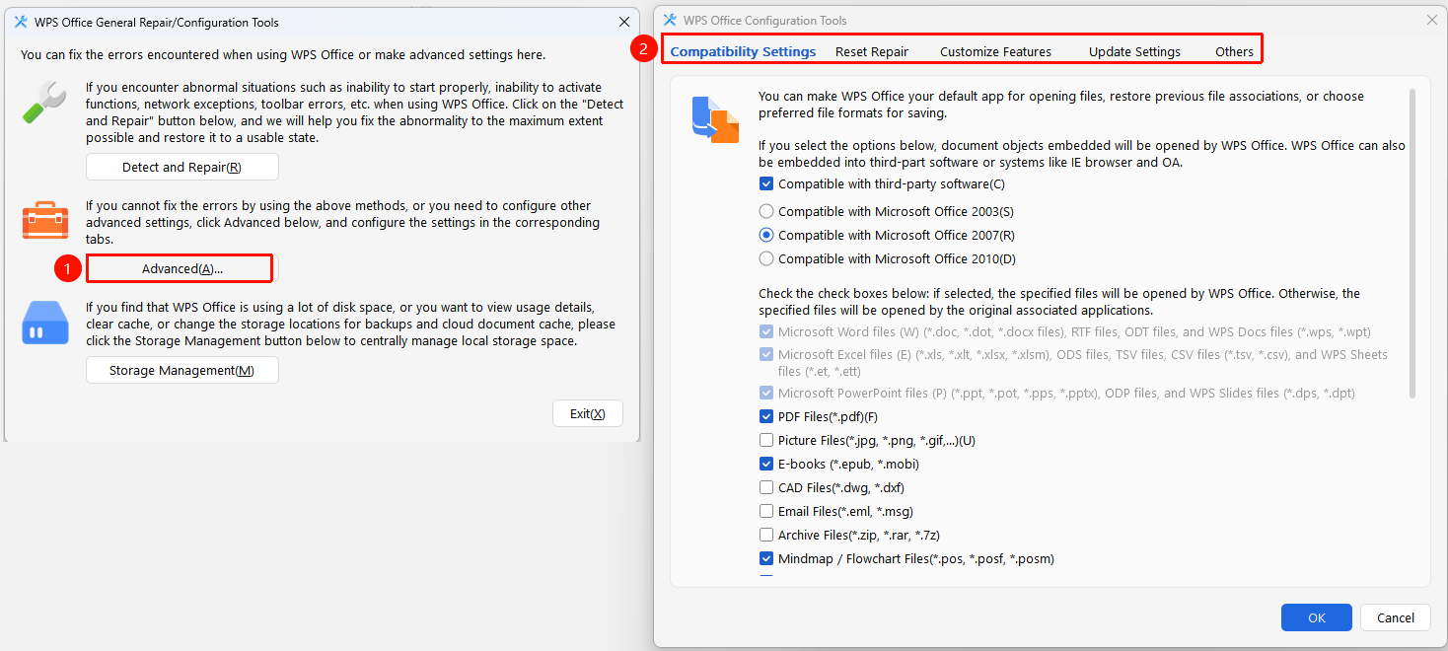Click the General Repair window title icon
The height and width of the screenshot is (651, 1448).
21,22
